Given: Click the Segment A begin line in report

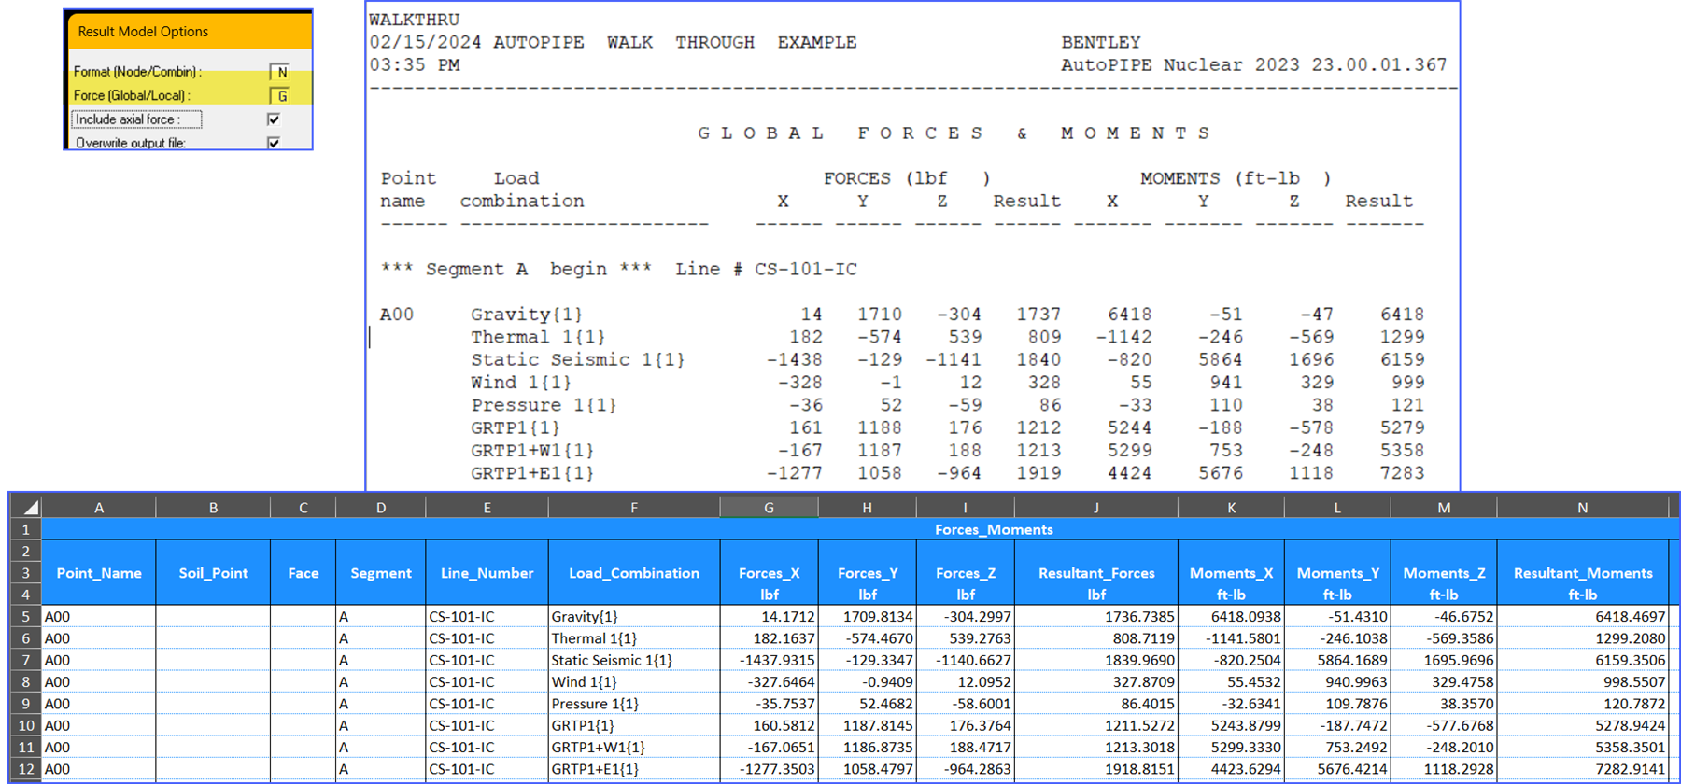Looking at the screenshot, I should 618,269.
